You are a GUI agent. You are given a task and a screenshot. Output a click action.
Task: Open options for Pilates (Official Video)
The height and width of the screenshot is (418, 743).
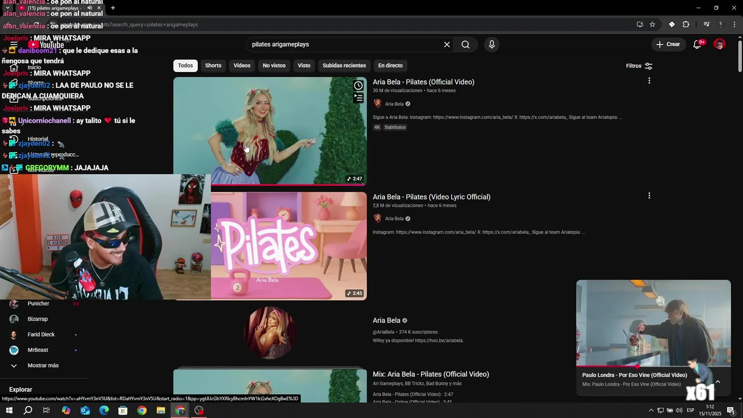(x=649, y=81)
